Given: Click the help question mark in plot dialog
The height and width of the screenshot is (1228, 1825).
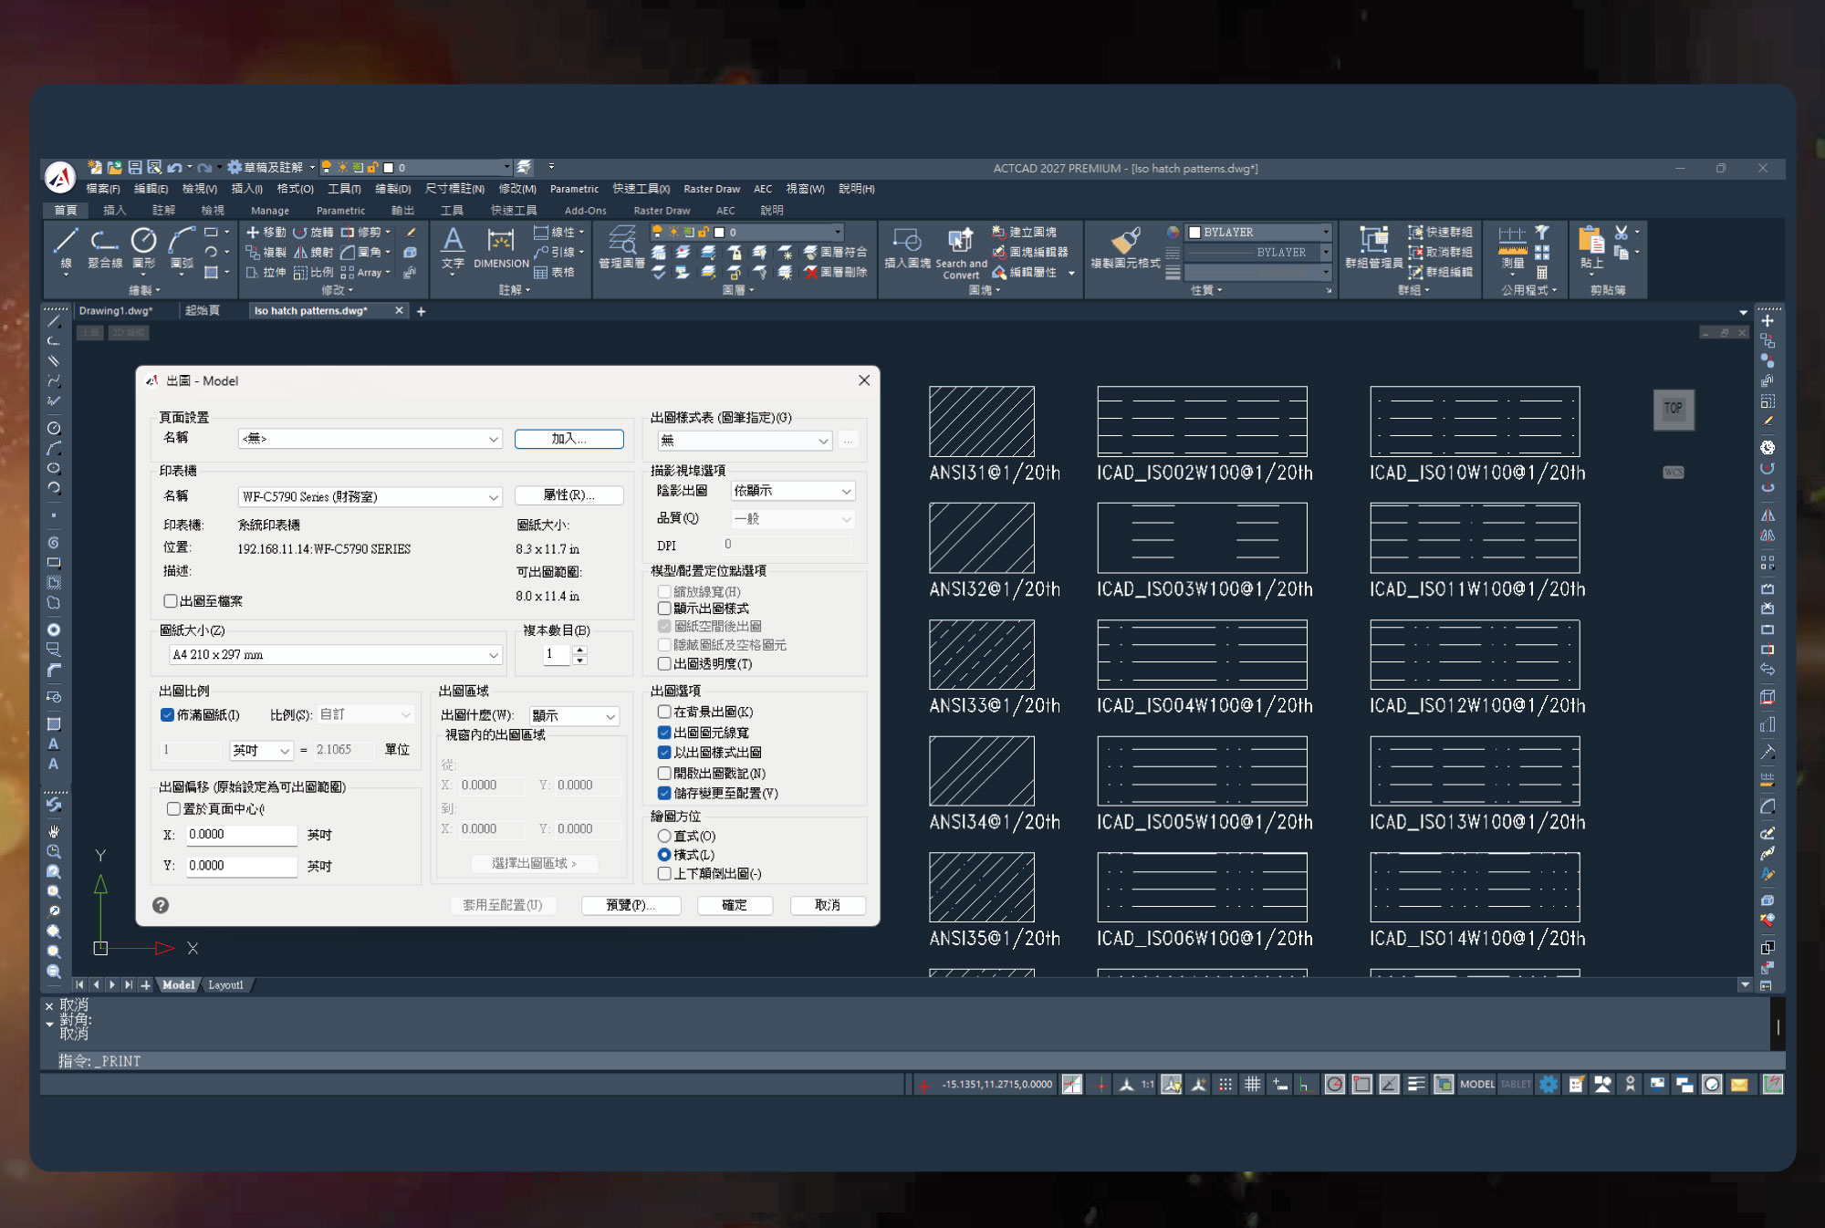Looking at the screenshot, I should [x=161, y=905].
